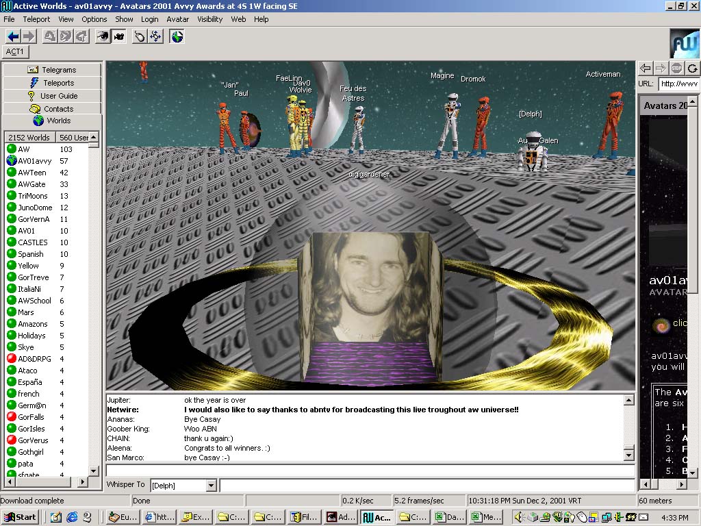Screen dimensions: 701x526
Task: Enable mouse move mode icon
Action: coord(140,36)
